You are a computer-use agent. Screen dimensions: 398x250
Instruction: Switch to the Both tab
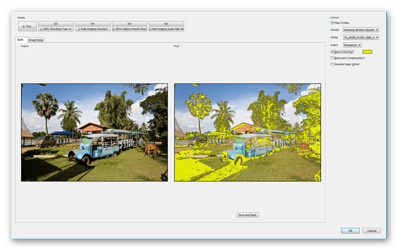click(21, 40)
